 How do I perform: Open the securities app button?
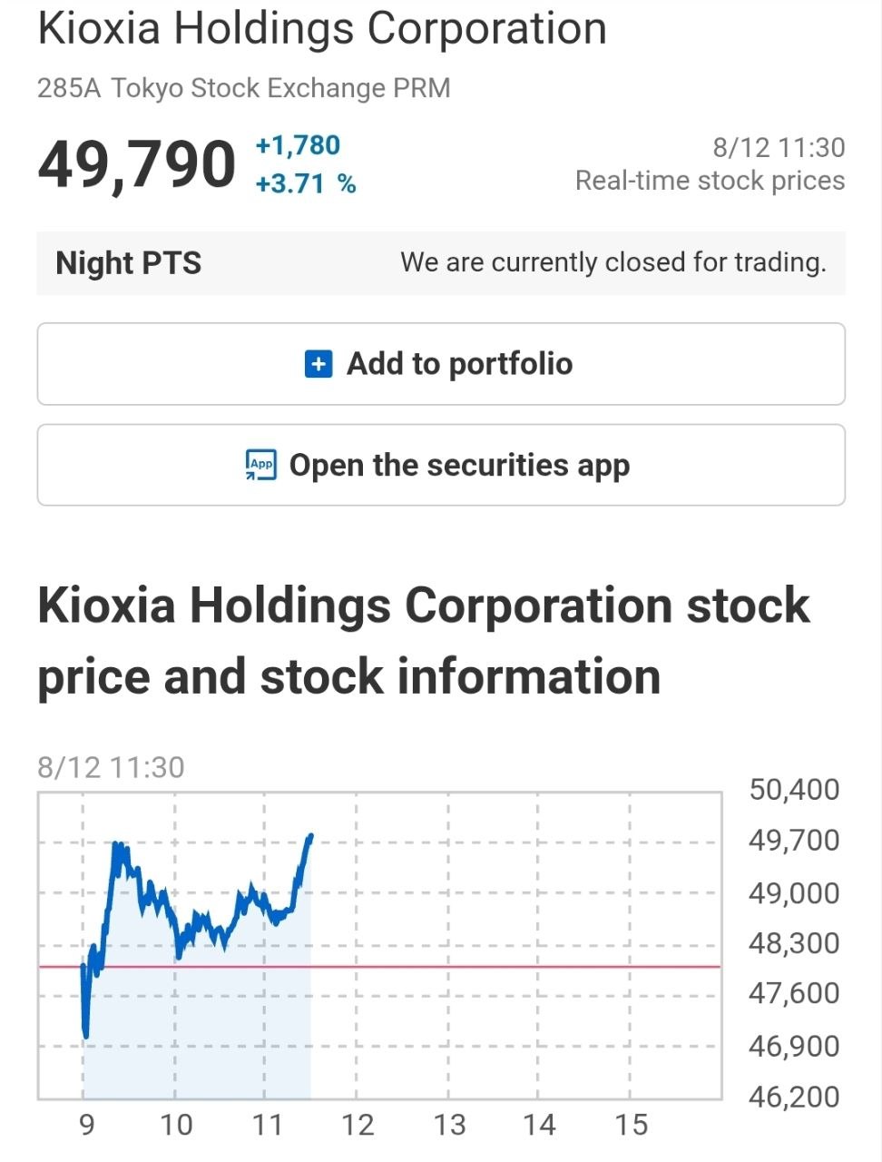441,465
